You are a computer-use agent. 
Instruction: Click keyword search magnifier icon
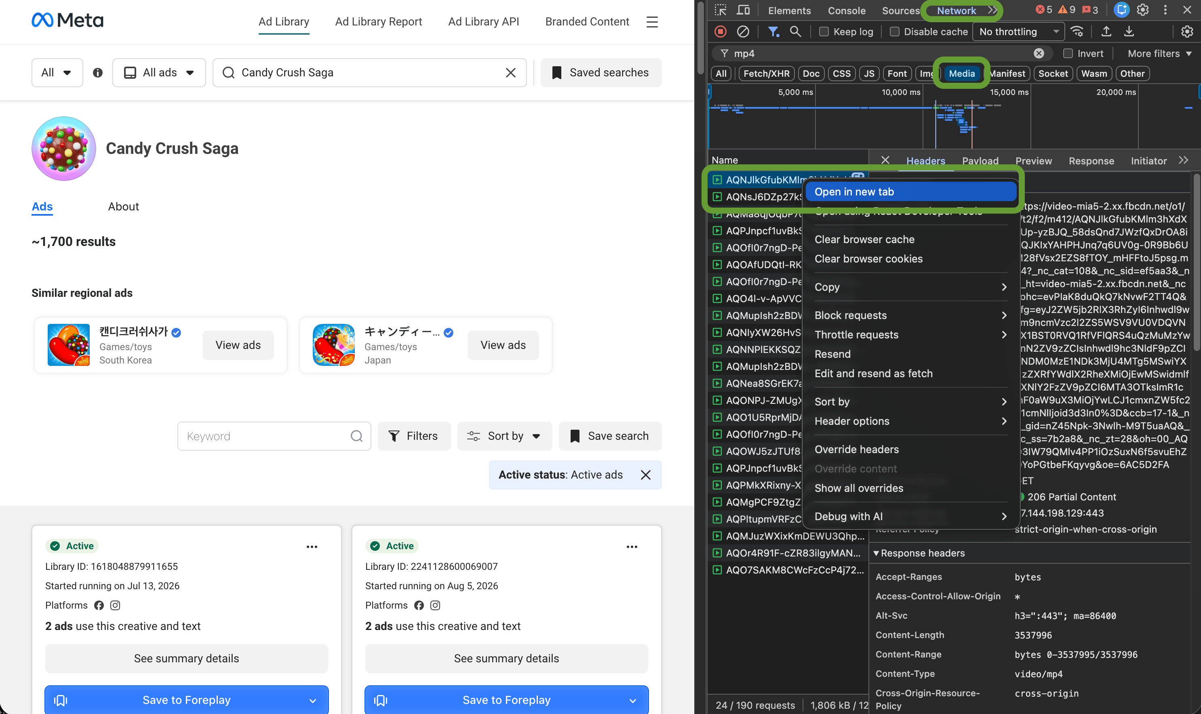click(357, 436)
